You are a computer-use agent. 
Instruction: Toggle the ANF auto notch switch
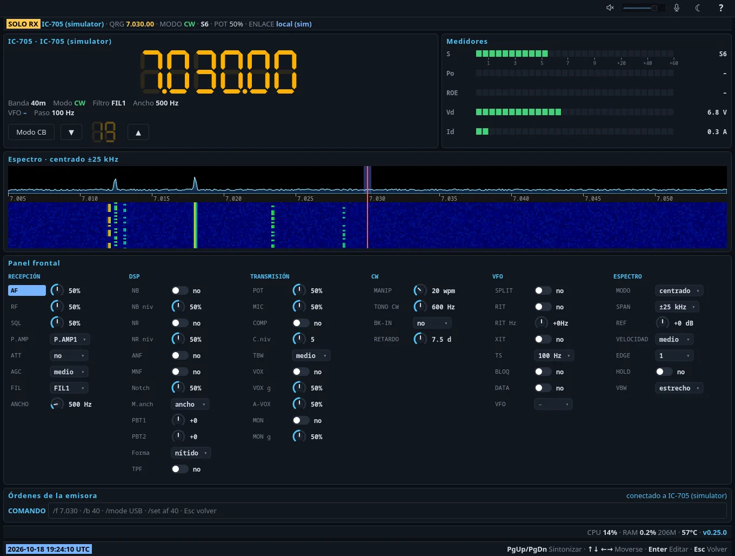tap(180, 355)
